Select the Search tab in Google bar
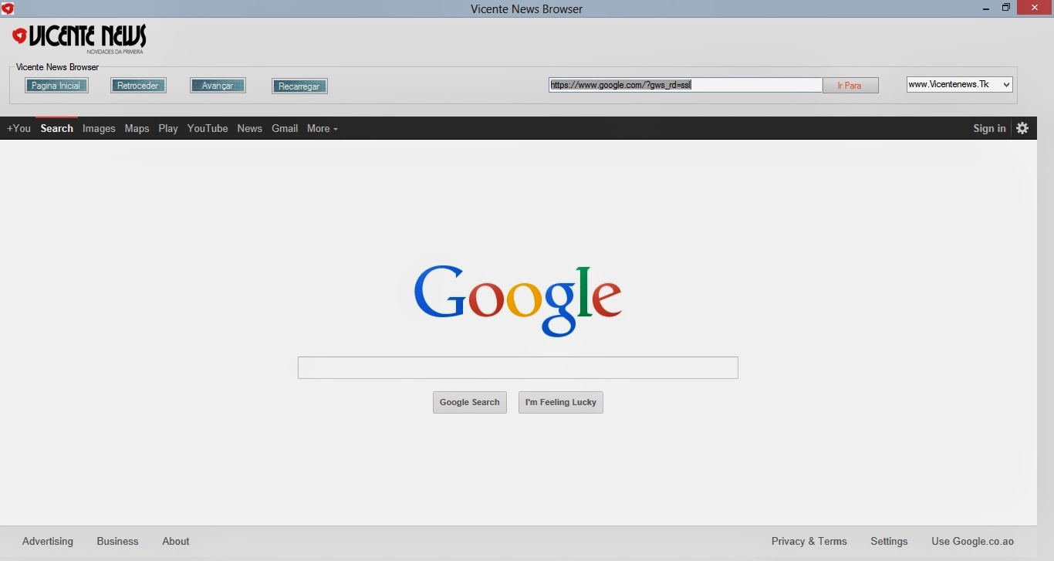The width and height of the screenshot is (1054, 561). pos(57,128)
